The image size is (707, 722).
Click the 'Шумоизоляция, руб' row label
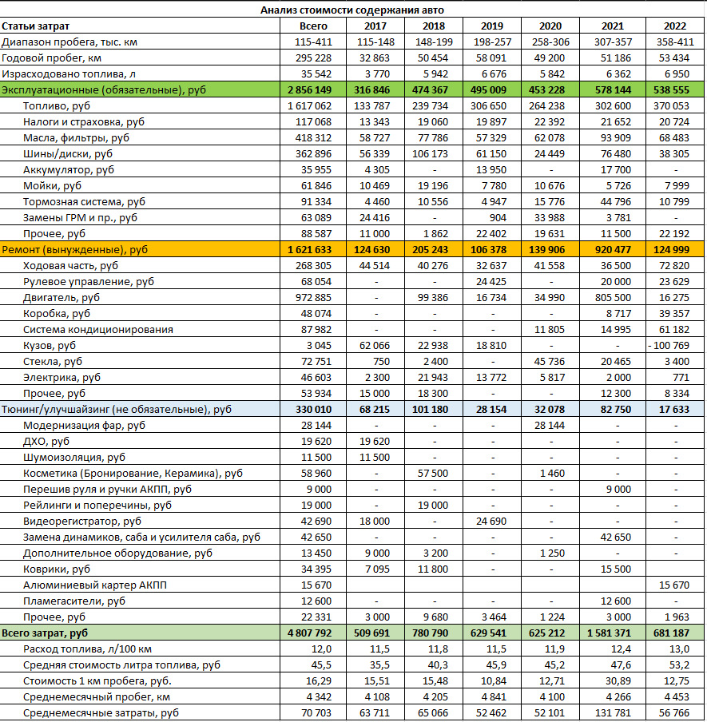pyautogui.click(x=74, y=457)
